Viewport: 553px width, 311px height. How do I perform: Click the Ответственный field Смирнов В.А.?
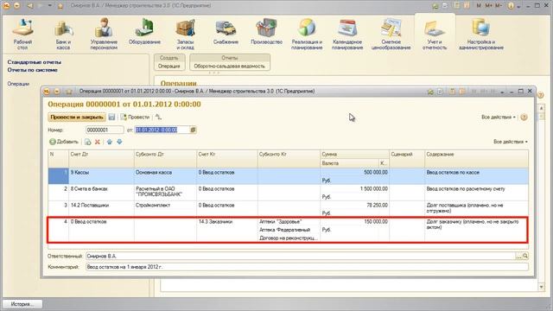click(x=301, y=256)
